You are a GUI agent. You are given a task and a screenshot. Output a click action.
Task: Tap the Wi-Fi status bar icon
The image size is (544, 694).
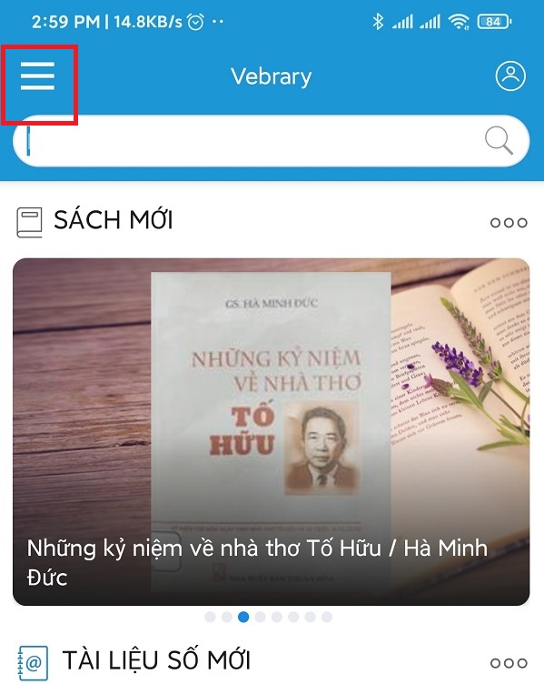pos(459,21)
